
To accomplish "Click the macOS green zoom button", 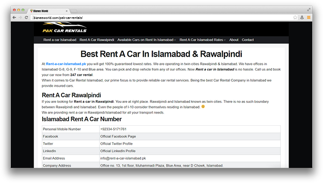I will coord(23,10).
